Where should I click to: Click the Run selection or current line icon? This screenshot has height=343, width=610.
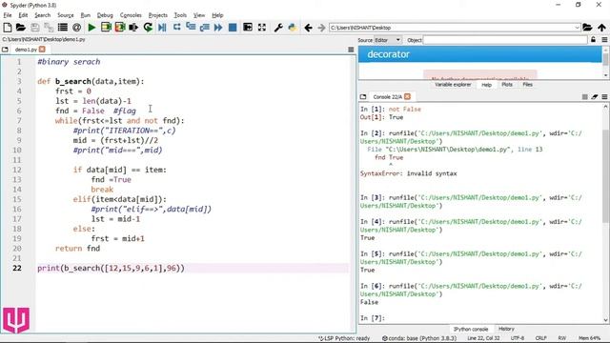click(x=133, y=28)
